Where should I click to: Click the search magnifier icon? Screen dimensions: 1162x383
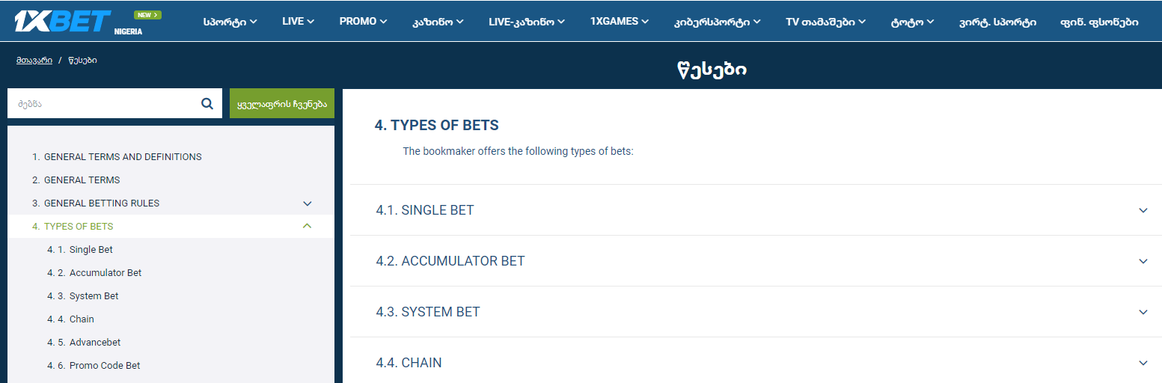coord(207,104)
